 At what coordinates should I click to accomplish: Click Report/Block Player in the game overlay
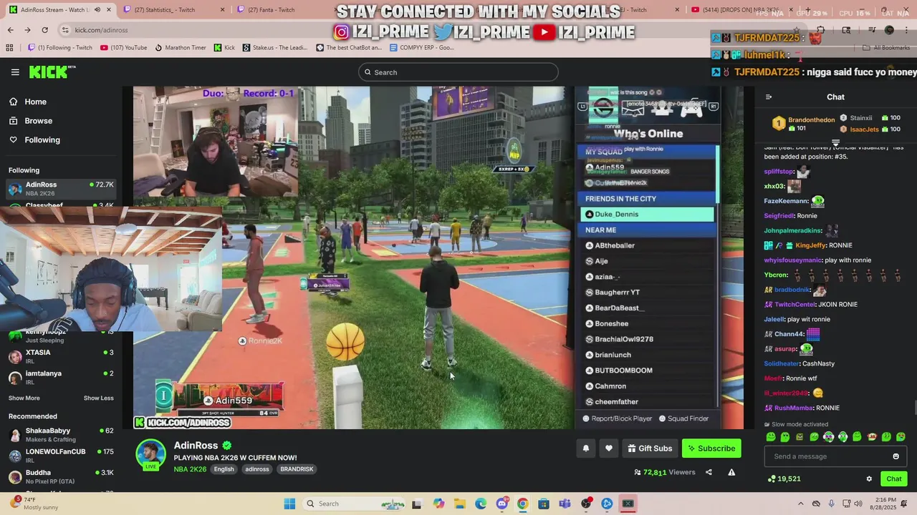tap(618, 418)
